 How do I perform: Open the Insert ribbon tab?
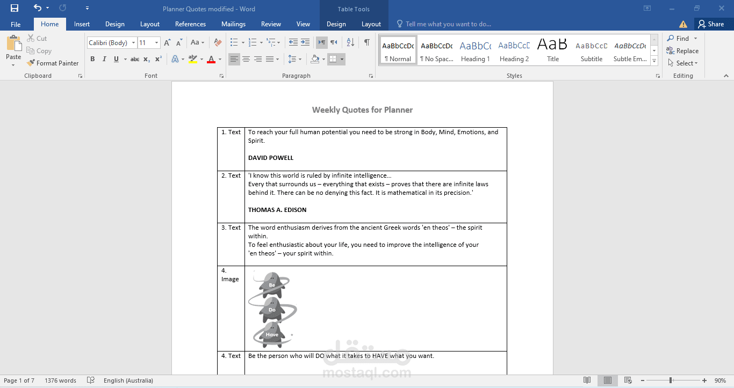82,24
